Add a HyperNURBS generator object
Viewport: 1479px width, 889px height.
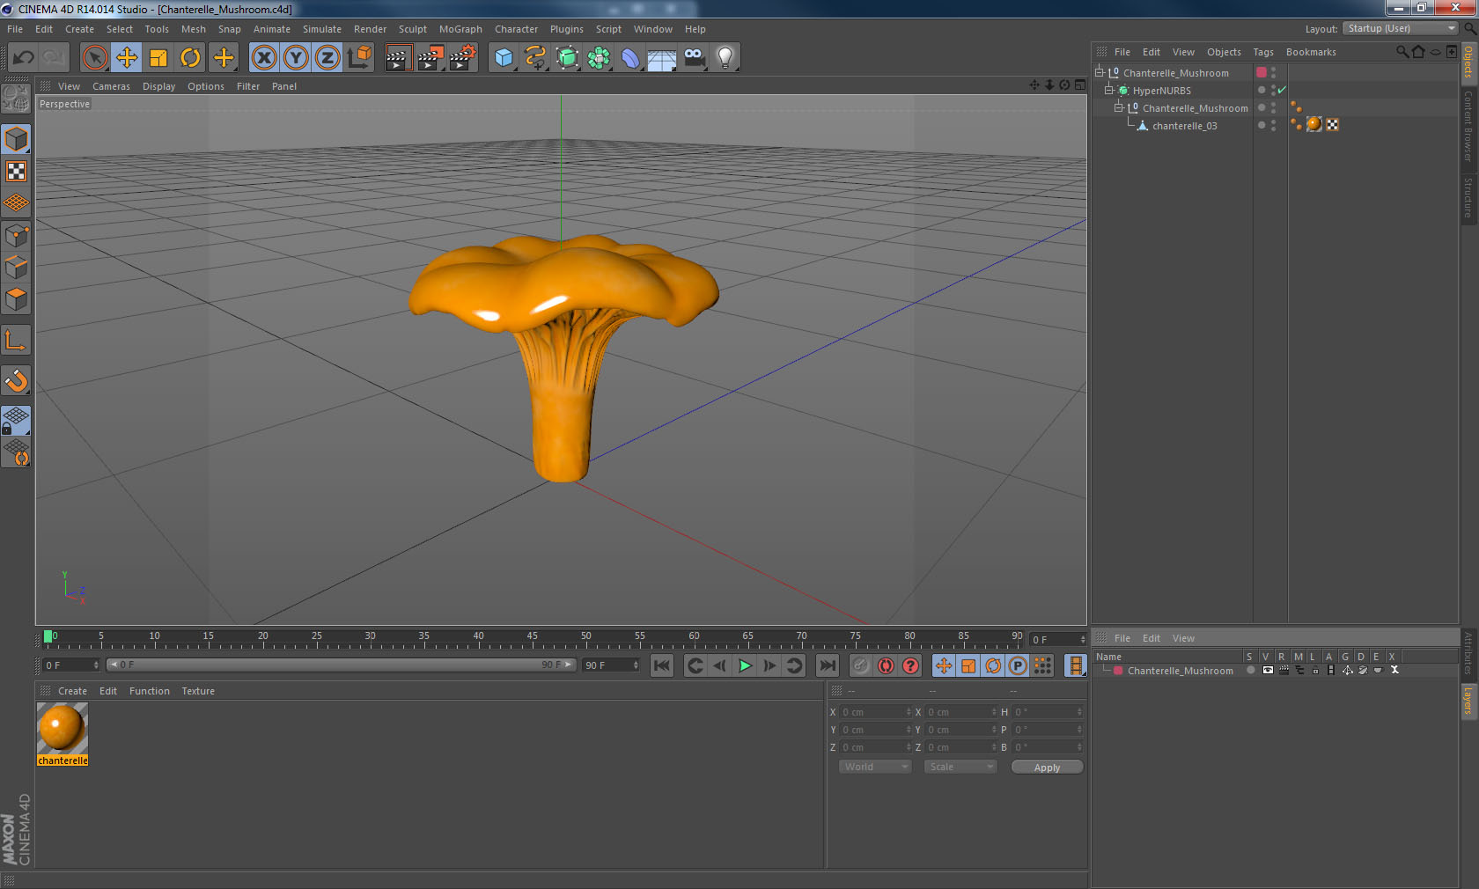(x=567, y=58)
